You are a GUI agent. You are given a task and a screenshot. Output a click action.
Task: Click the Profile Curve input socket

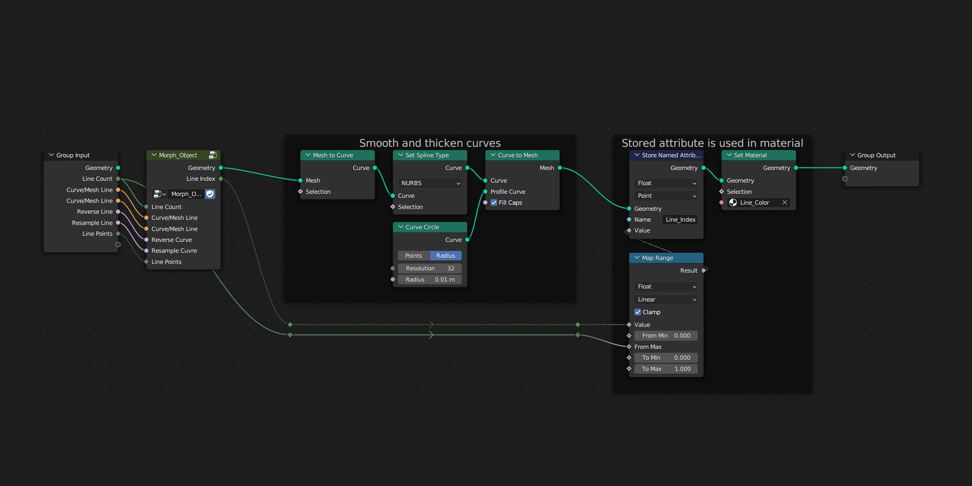485,192
